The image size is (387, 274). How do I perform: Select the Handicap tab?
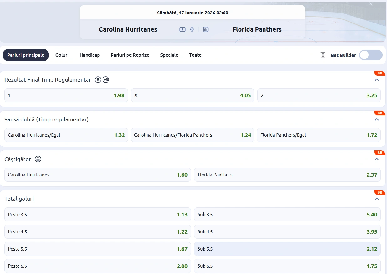click(89, 55)
